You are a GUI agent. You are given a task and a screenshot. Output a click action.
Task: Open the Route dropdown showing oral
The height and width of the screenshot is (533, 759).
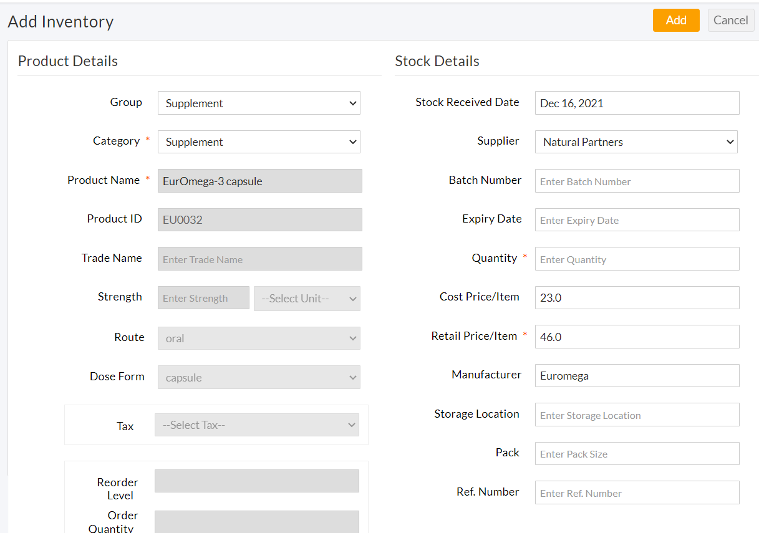tap(259, 337)
